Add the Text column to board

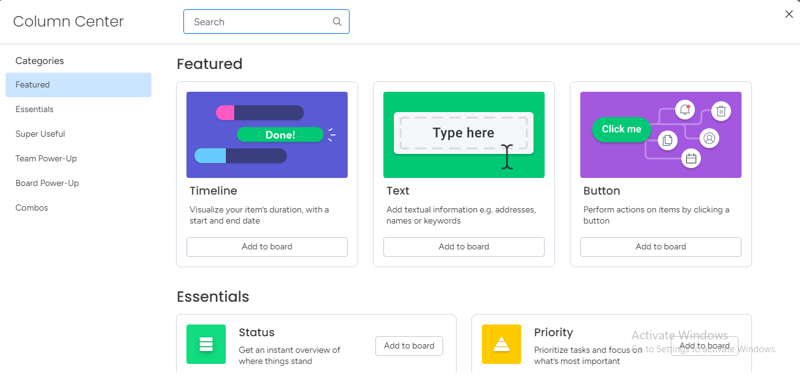[464, 247]
